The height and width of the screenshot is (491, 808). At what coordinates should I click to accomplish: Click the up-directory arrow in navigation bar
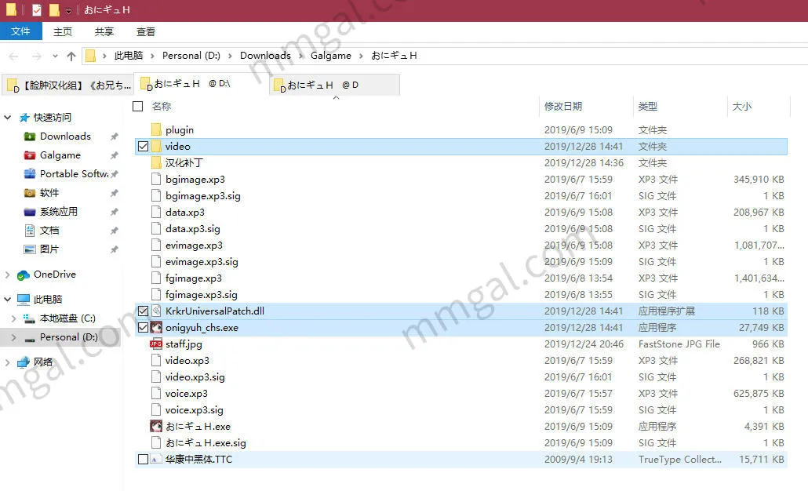[x=71, y=56]
